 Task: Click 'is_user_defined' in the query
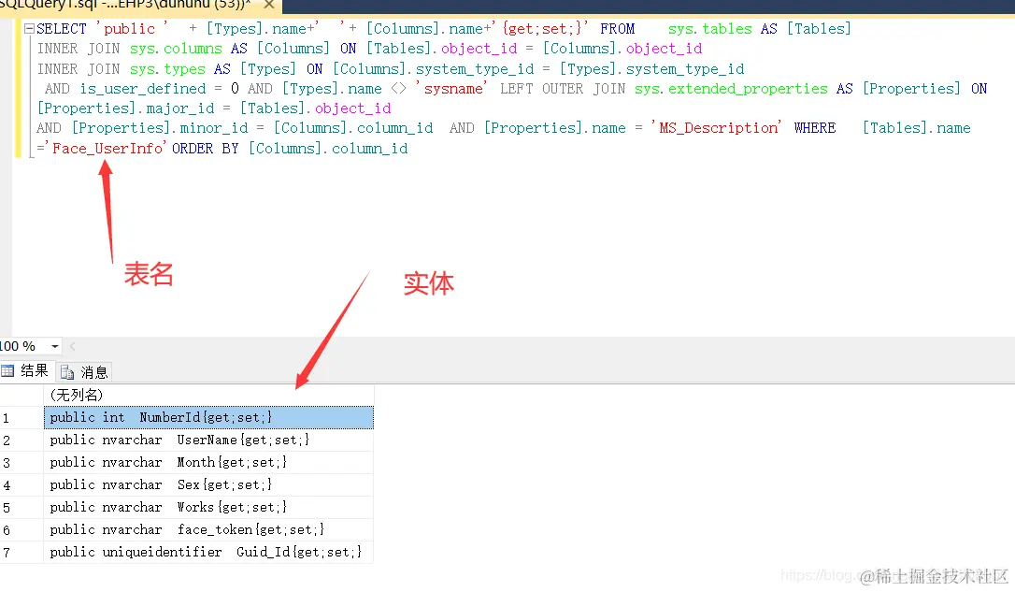143,89
